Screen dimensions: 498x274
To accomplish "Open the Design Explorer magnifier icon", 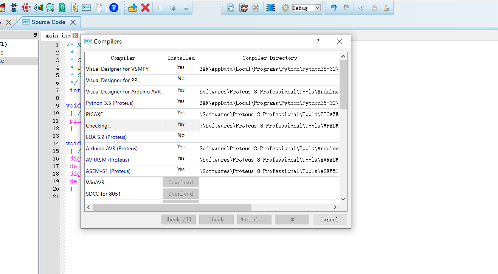I will [49, 7].
